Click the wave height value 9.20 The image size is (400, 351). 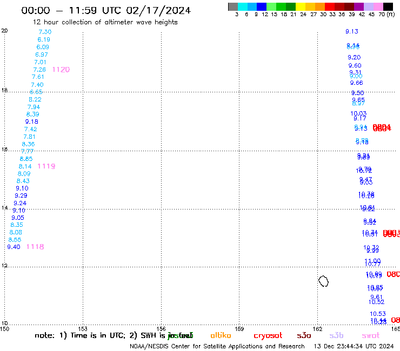354,57
